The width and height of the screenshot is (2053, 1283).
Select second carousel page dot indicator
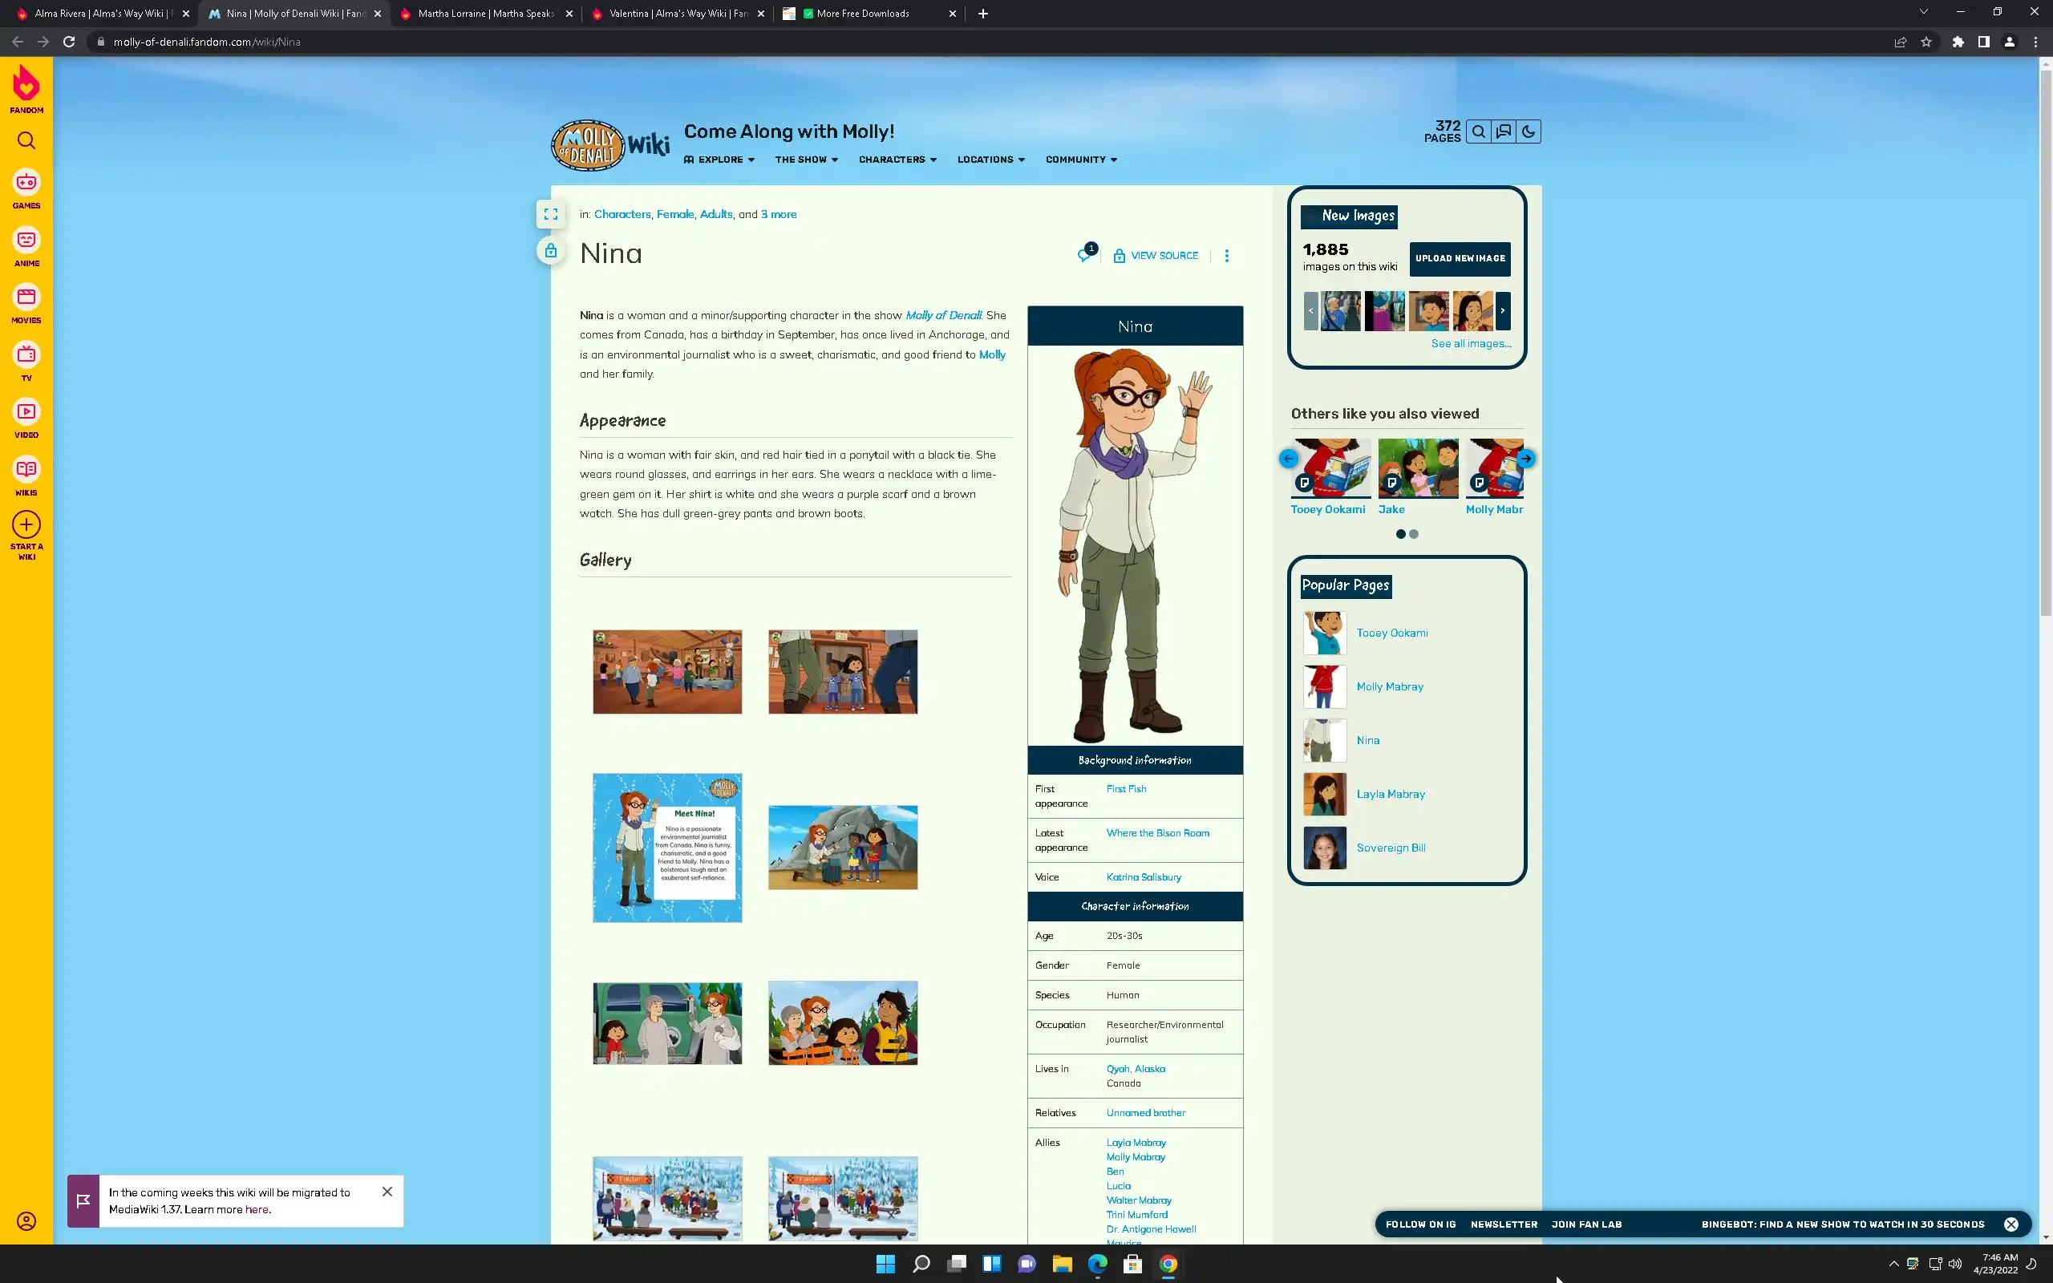coord(1413,534)
